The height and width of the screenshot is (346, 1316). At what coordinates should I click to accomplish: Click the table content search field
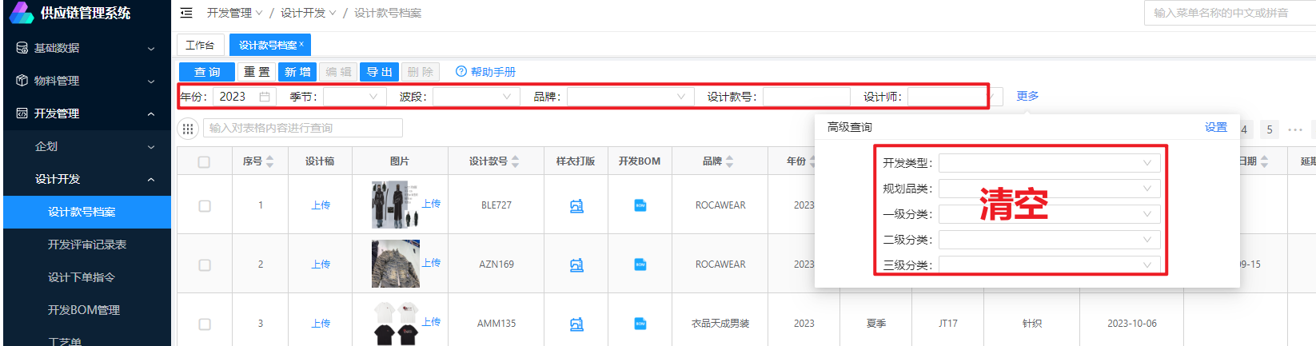[x=304, y=128]
